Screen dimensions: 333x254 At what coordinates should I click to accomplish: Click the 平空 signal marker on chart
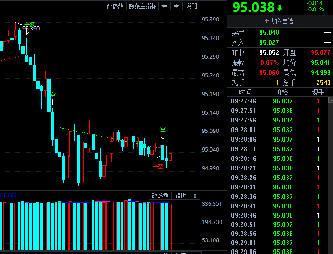pyautogui.click(x=158, y=166)
